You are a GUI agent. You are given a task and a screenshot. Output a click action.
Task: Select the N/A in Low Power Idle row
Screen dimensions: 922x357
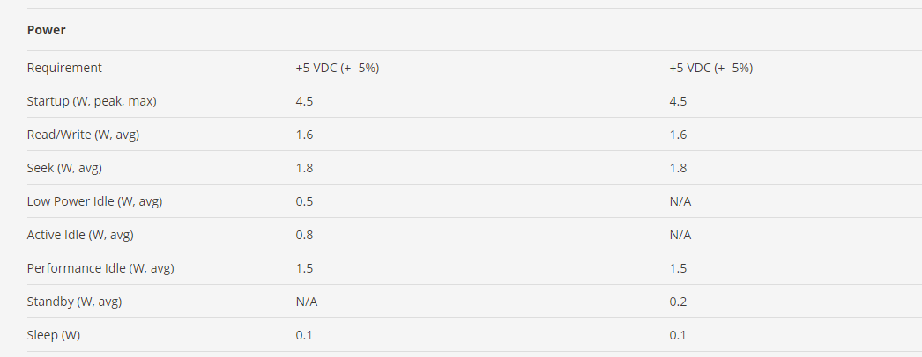680,201
